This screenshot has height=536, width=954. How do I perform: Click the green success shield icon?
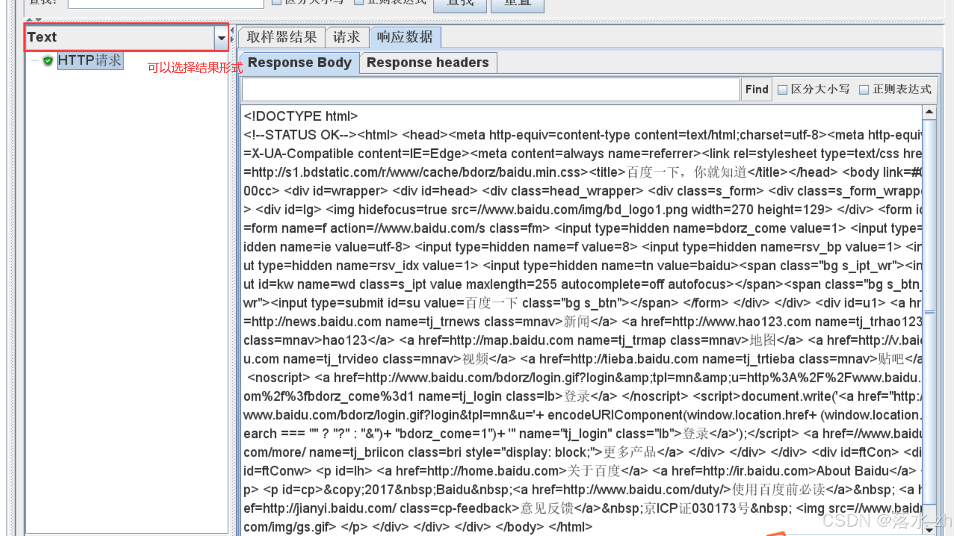pos(48,61)
